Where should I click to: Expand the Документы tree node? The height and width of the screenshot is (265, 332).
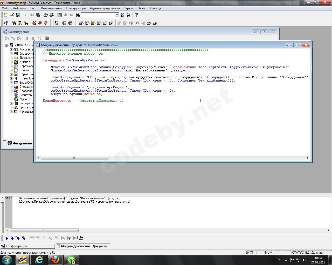11,58
